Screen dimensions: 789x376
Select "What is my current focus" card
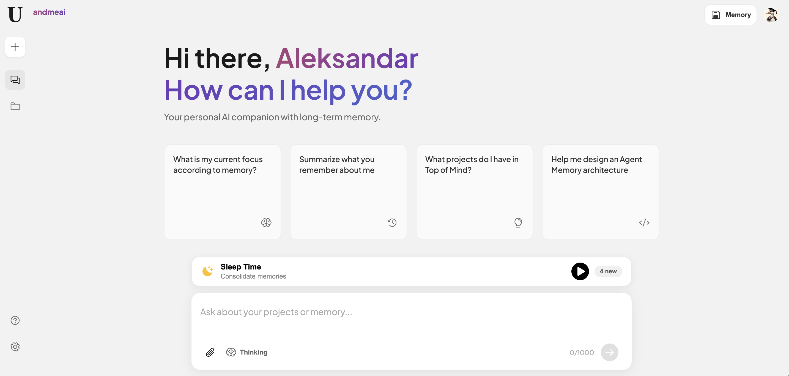222,192
